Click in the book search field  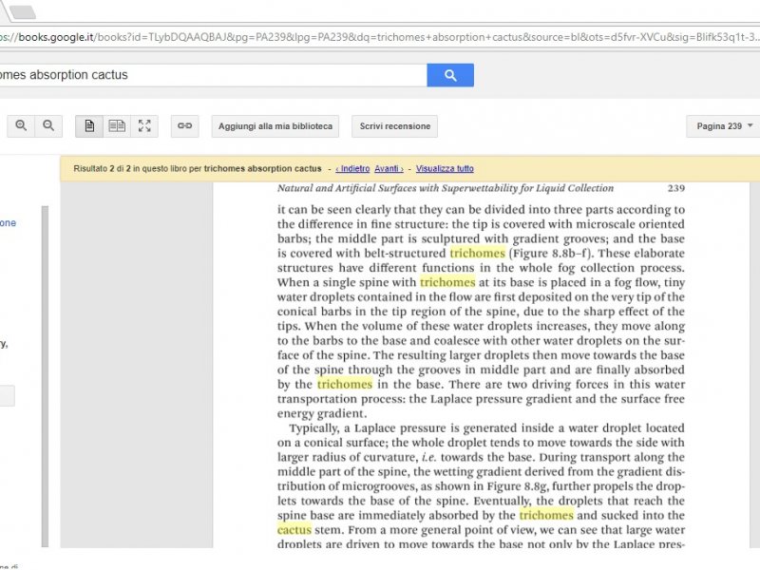[x=213, y=75]
